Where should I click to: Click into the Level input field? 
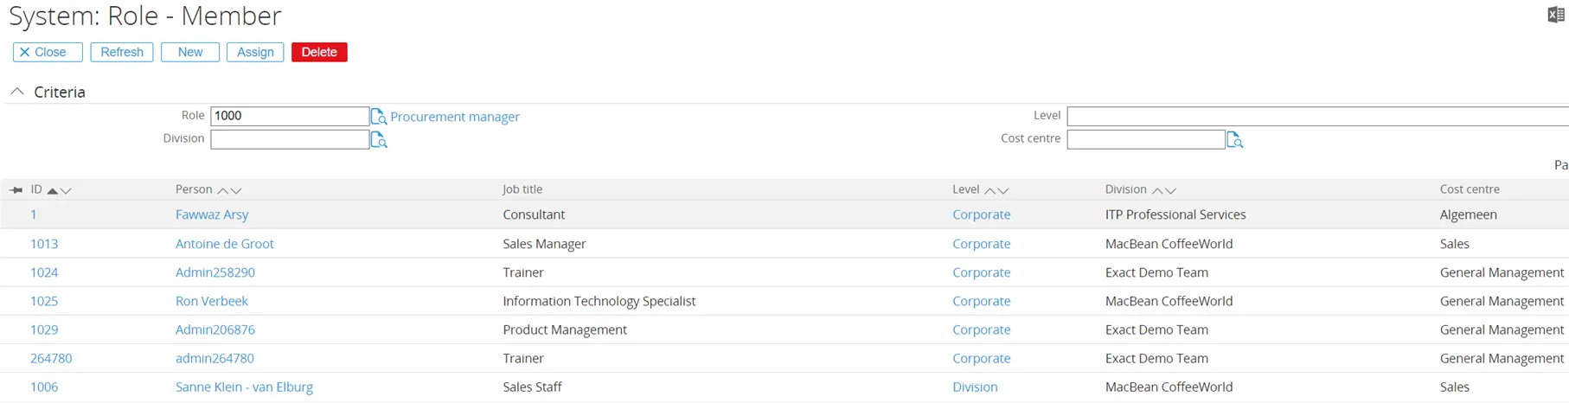(1315, 116)
